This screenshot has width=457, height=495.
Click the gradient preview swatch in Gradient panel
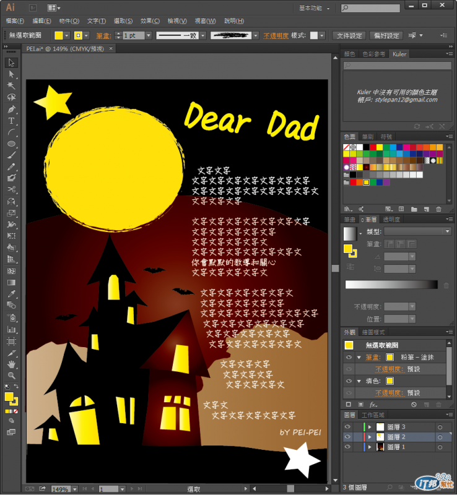click(350, 234)
